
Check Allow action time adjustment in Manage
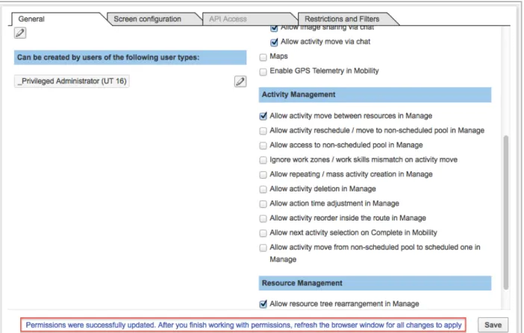point(263,204)
